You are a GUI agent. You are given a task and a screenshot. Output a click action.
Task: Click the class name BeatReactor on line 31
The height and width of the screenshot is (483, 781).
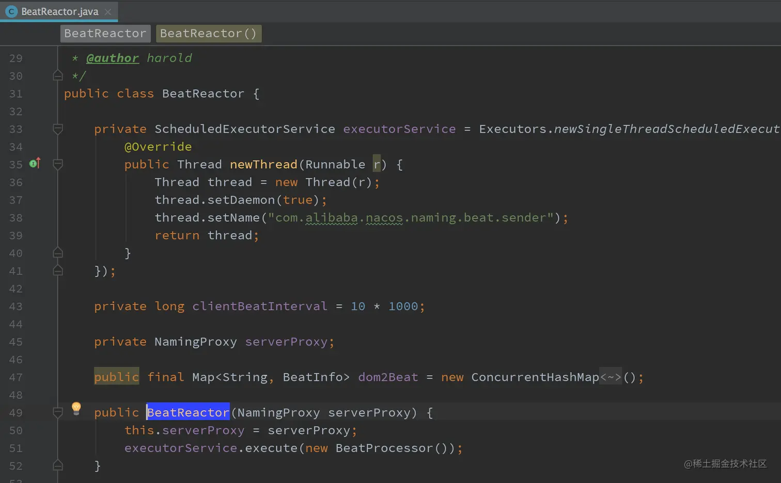203,93
